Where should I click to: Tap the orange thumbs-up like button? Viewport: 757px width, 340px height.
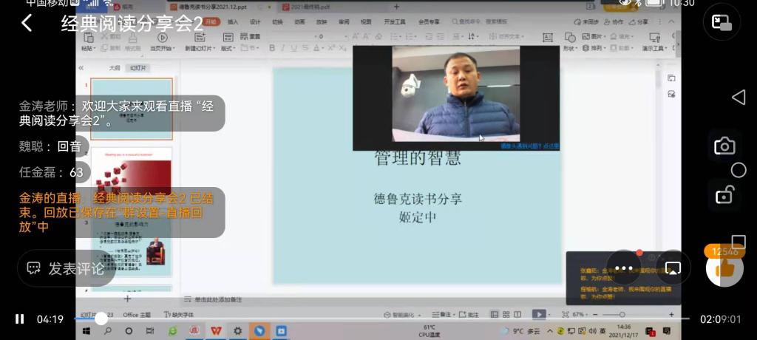[x=724, y=268]
